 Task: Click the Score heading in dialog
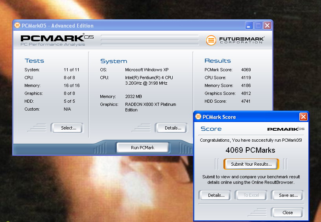pos(211,129)
